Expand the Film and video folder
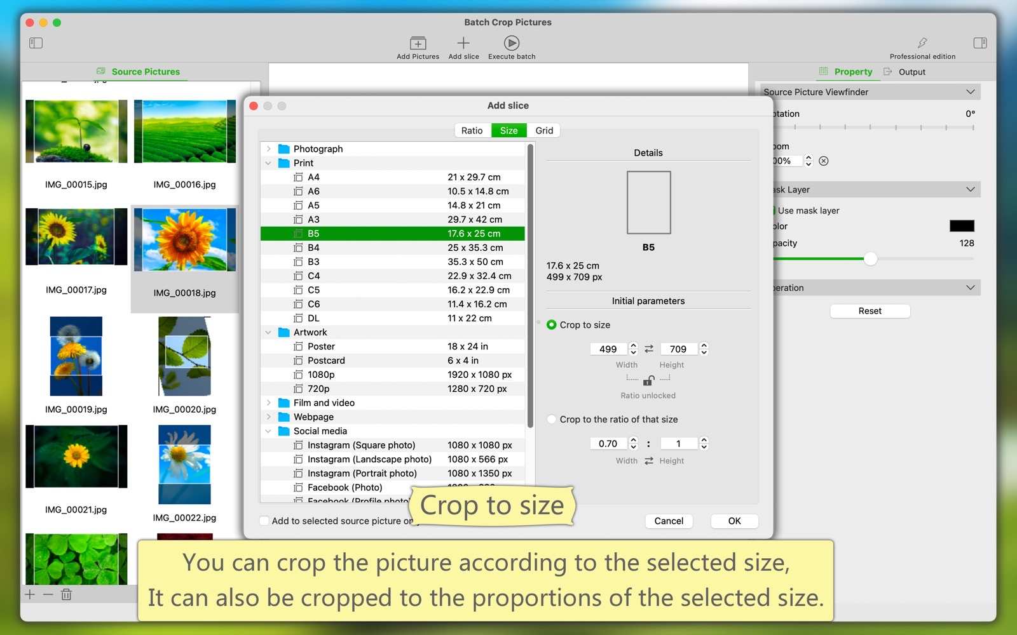Viewport: 1017px width, 635px height. pyautogui.click(x=269, y=403)
